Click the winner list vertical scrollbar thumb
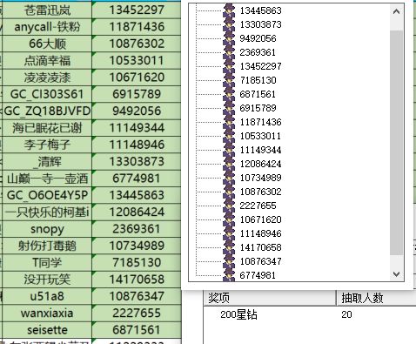This screenshot has height=344, width=416. pos(396,143)
